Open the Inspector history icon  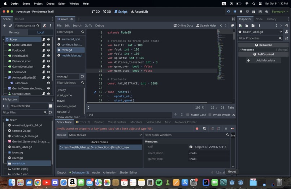coord(287,26)
